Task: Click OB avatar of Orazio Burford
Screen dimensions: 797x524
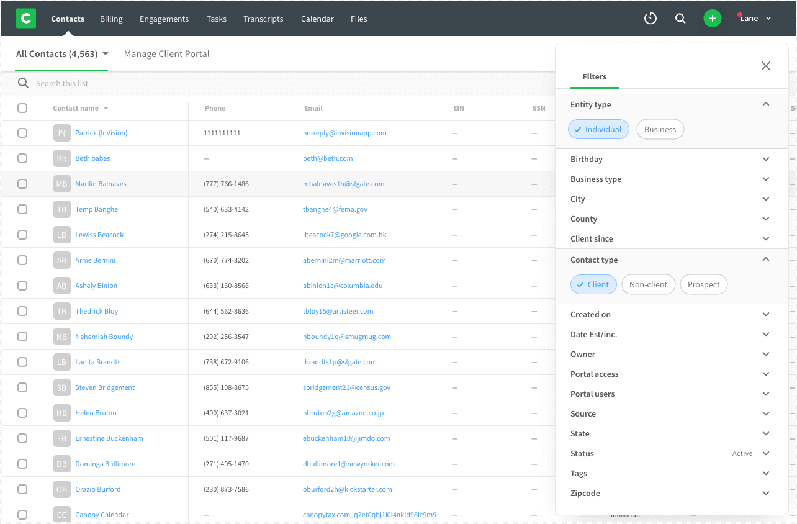Action: pyautogui.click(x=61, y=489)
